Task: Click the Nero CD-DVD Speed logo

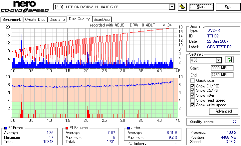Action: 25,7
